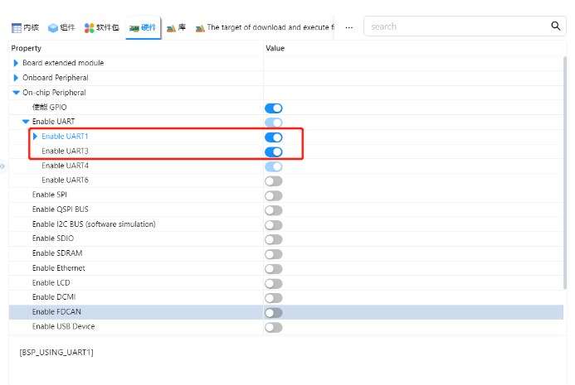Select the Enable SDRAM row label
The height and width of the screenshot is (385, 575).
[57, 253]
